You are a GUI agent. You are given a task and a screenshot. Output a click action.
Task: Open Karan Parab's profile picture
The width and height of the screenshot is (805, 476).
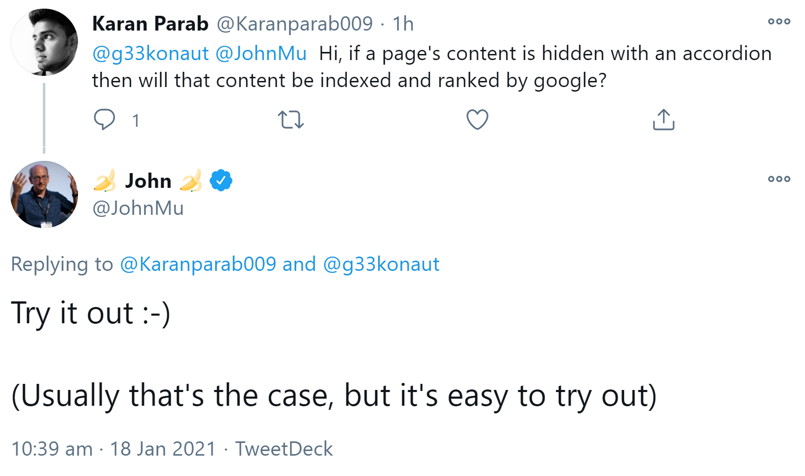[45, 42]
